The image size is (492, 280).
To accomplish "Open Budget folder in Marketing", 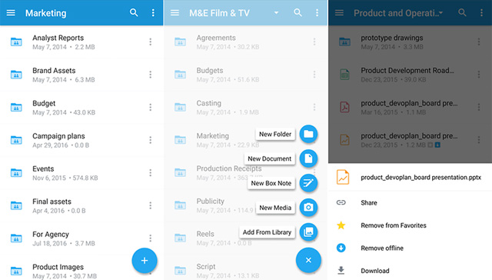I will [x=81, y=108].
